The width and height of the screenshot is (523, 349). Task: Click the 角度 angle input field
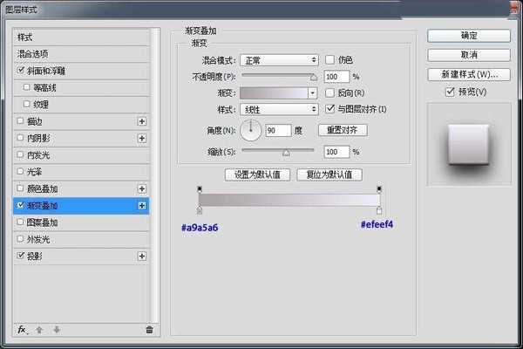point(278,130)
